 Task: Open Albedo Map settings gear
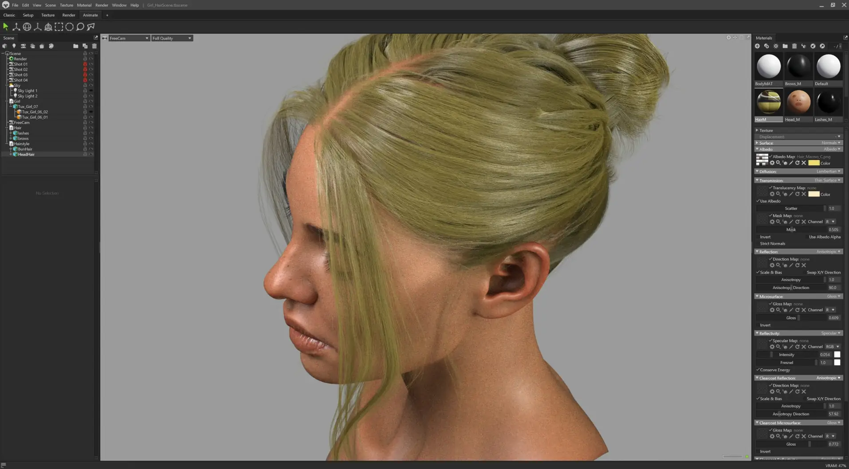click(x=772, y=163)
